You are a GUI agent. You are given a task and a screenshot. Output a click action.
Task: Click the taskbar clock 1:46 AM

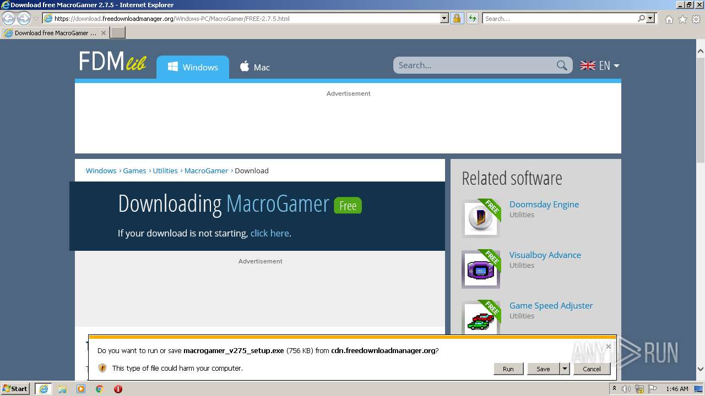(x=677, y=389)
